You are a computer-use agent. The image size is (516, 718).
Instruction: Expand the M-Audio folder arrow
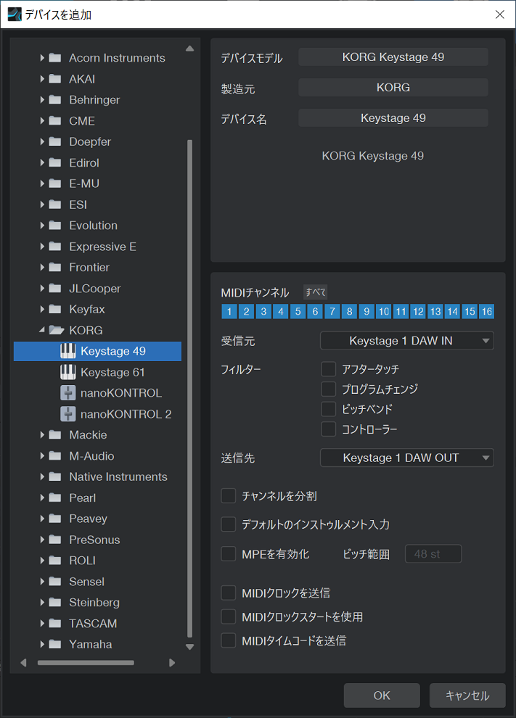(x=42, y=455)
